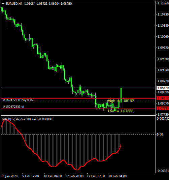Image resolution: width=169 pixels, height=180 pixels.
Task: Click the MACD zero level 0.00 label
Action: 160,134
